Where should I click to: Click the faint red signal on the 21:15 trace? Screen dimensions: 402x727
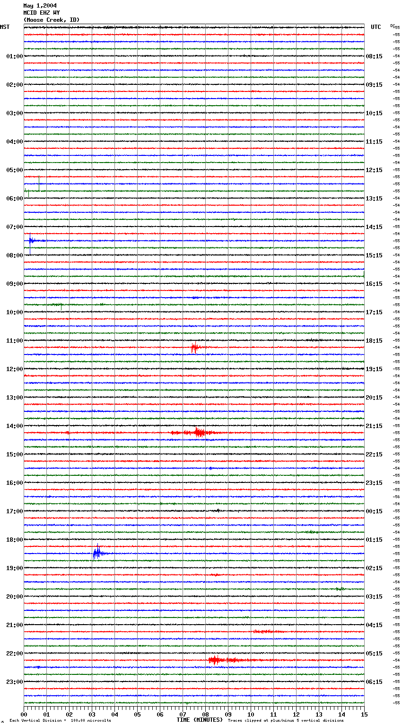coord(267,632)
